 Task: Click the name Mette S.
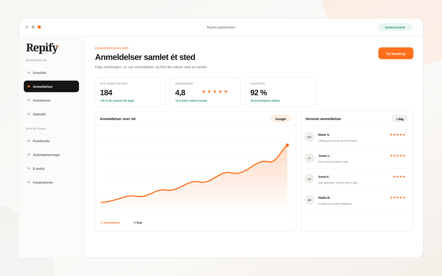(x=324, y=135)
